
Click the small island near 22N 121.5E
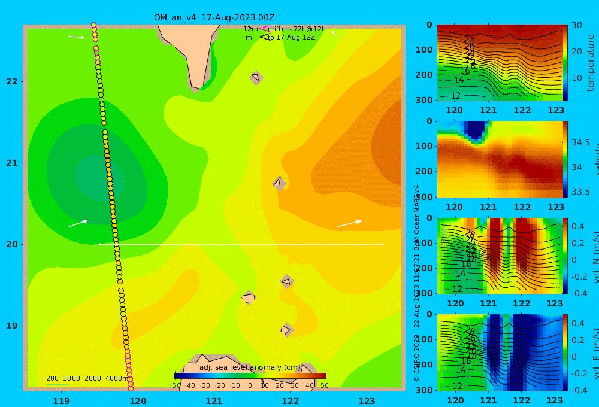click(256, 77)
